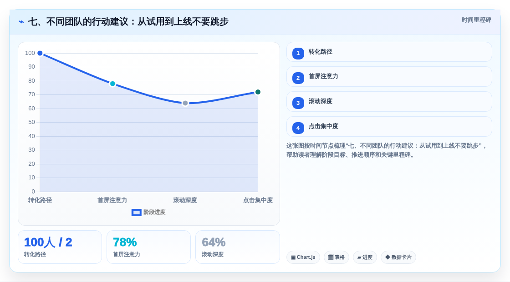Click the number 4 badge for 点击集中度
The width and height of the screenshot is (510, 282).
tap(298, 128)
